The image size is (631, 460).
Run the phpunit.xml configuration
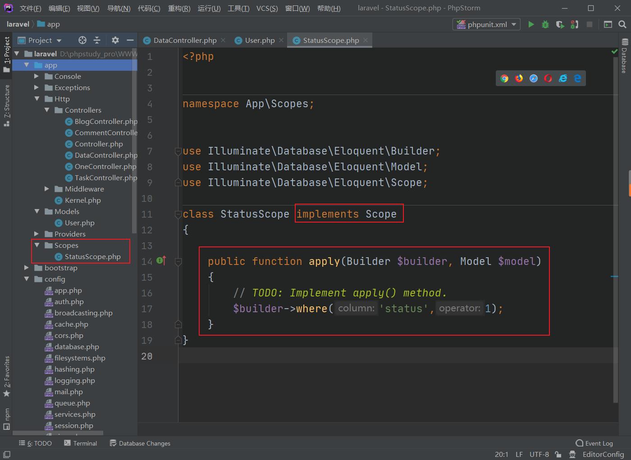tap(531, 24)
